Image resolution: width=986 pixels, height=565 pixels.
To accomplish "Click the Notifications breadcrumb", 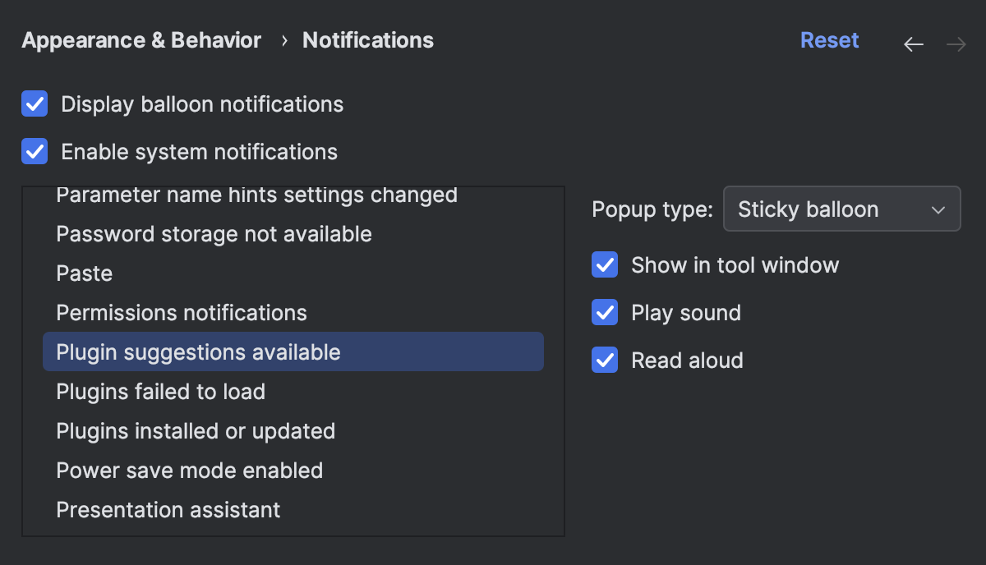I will point(367,39).
